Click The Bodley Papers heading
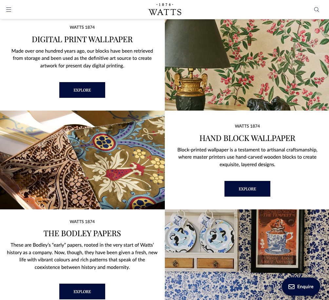329x300 pixels. pyautogui.click(x=82, y=233)
